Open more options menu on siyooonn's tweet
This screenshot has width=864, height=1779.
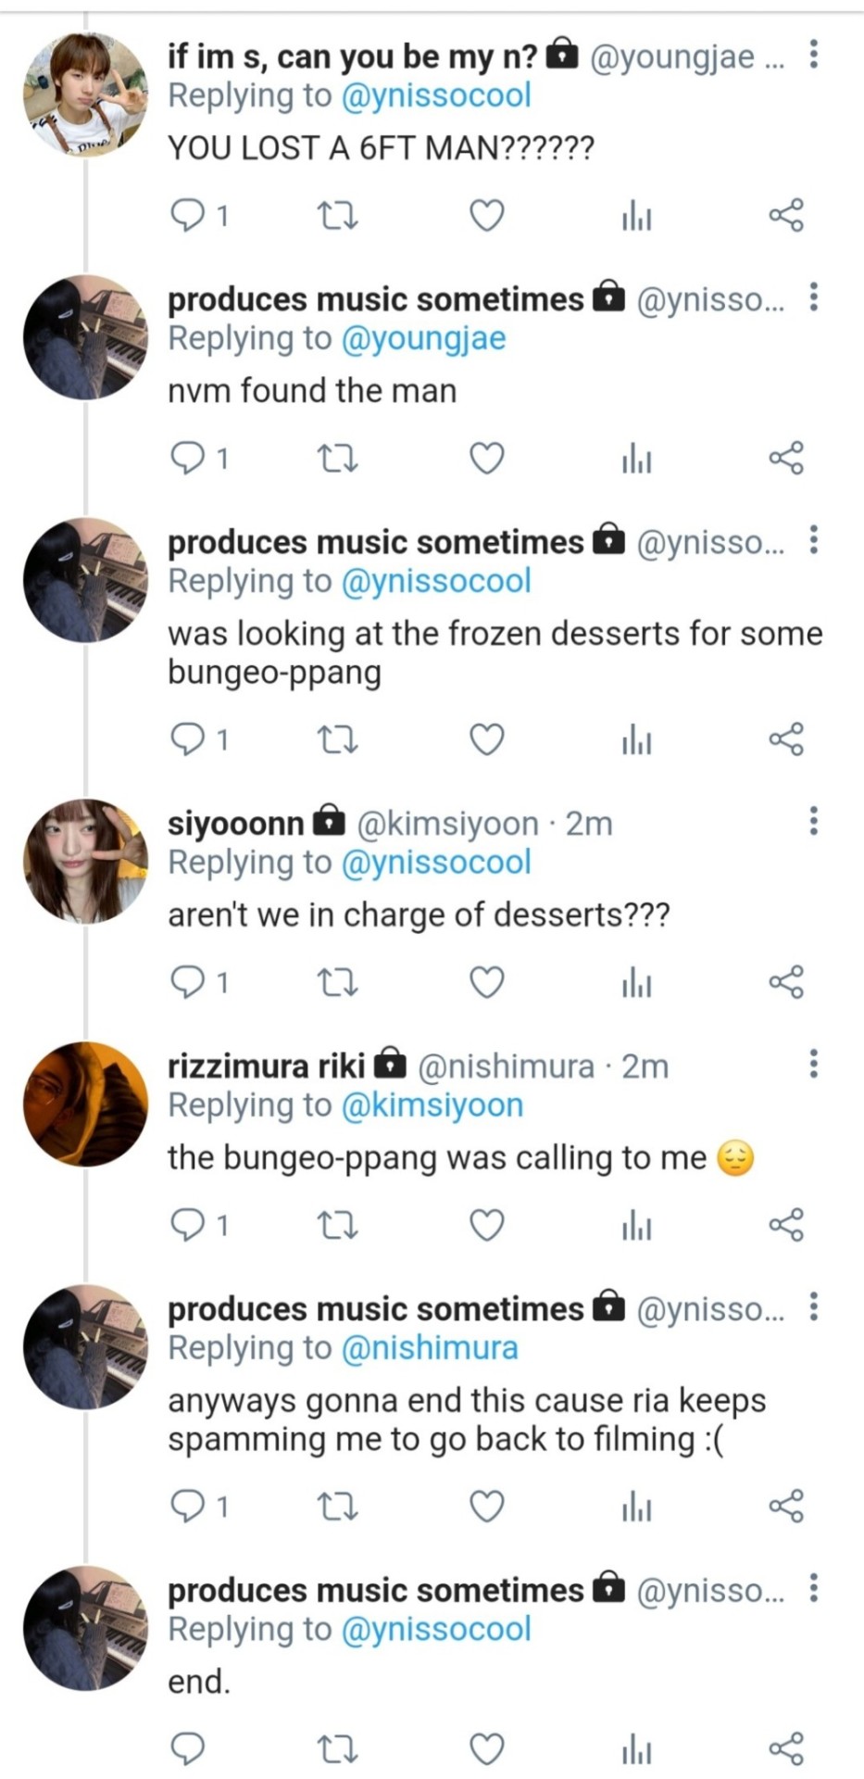pos(813,821)
